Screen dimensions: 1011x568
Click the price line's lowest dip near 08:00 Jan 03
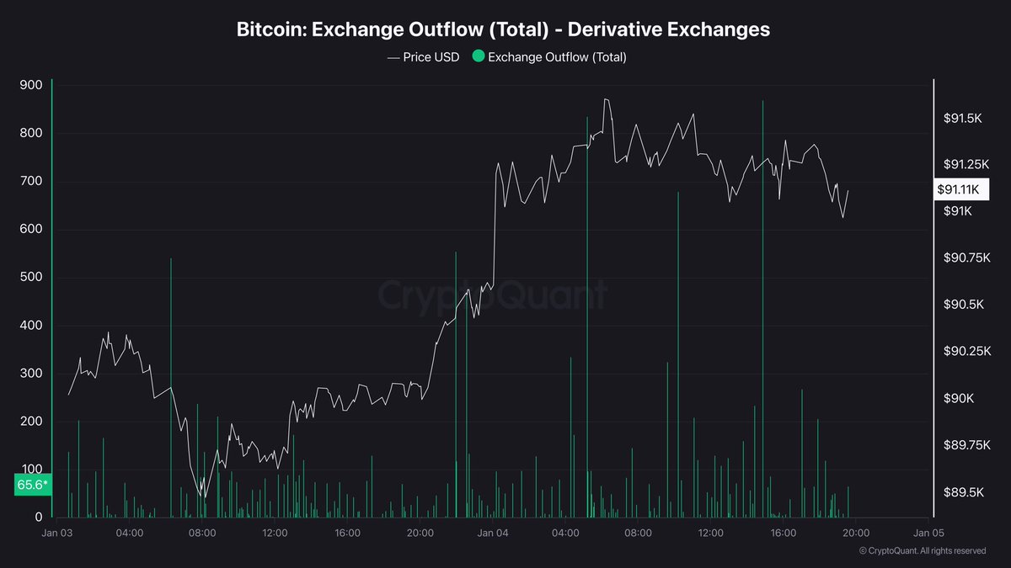(x=203, y=496)
